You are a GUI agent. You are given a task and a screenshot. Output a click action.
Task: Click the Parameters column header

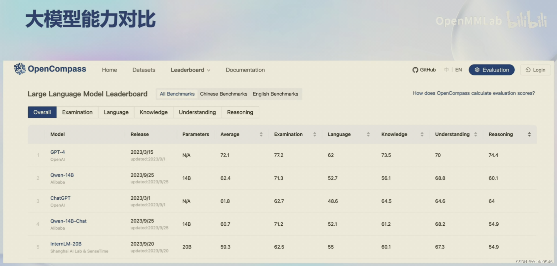pos(195,134)
